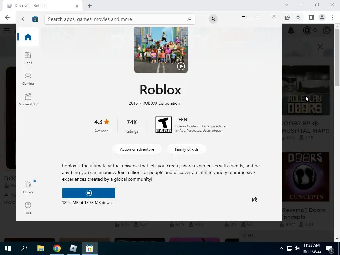Open the volume control in tray
Image resolution: width=340 pixels, height=255 pixels.
coord(297,248)
